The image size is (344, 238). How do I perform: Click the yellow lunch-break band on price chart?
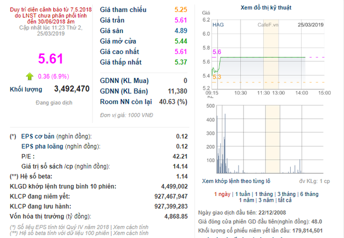click(271, 54)
